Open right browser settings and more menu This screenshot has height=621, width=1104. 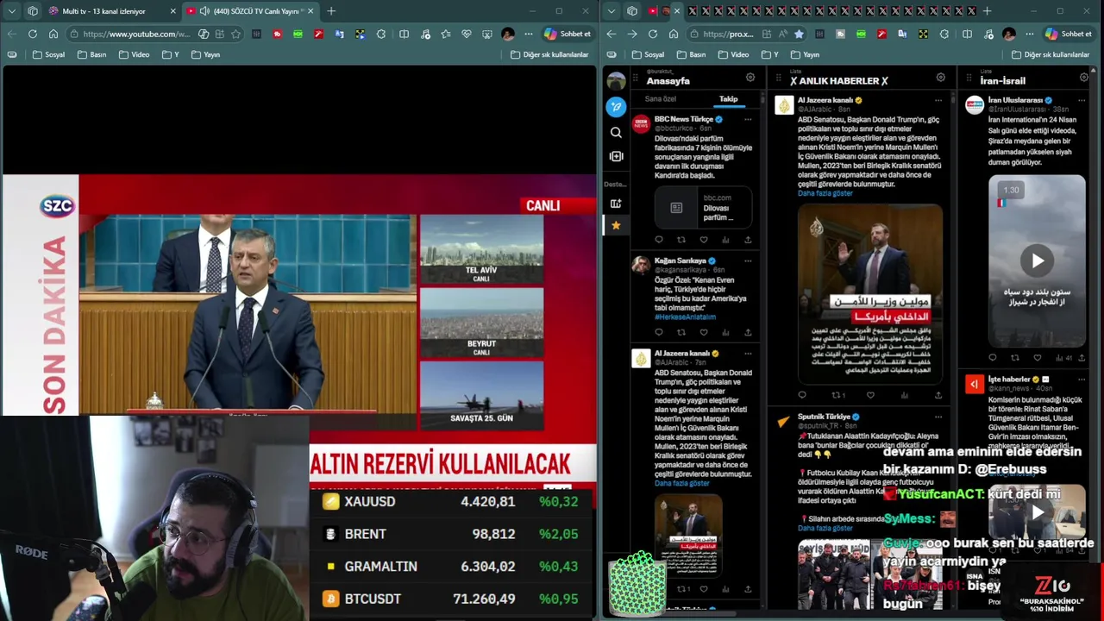coord(1029,34)
